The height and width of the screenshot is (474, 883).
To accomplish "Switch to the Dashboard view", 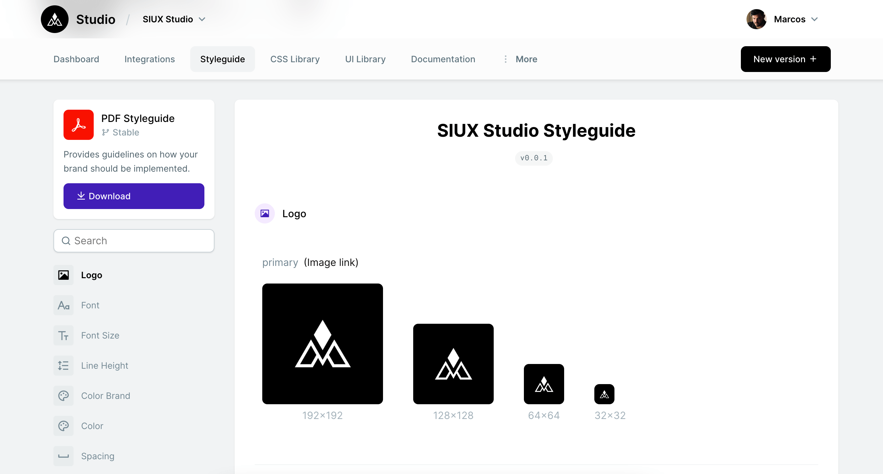I will (76, 59).
